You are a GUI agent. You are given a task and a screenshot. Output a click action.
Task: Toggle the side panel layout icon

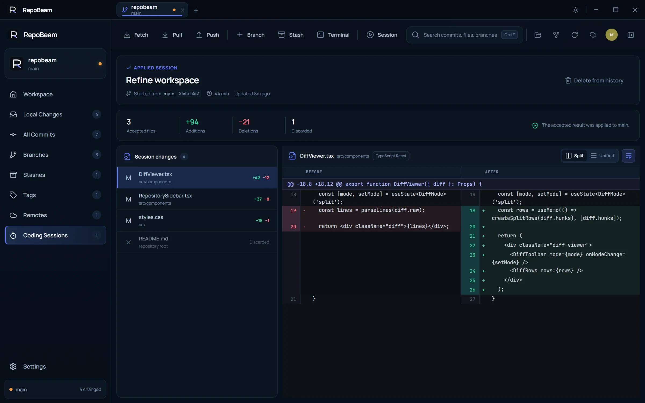tap(630, 35)
